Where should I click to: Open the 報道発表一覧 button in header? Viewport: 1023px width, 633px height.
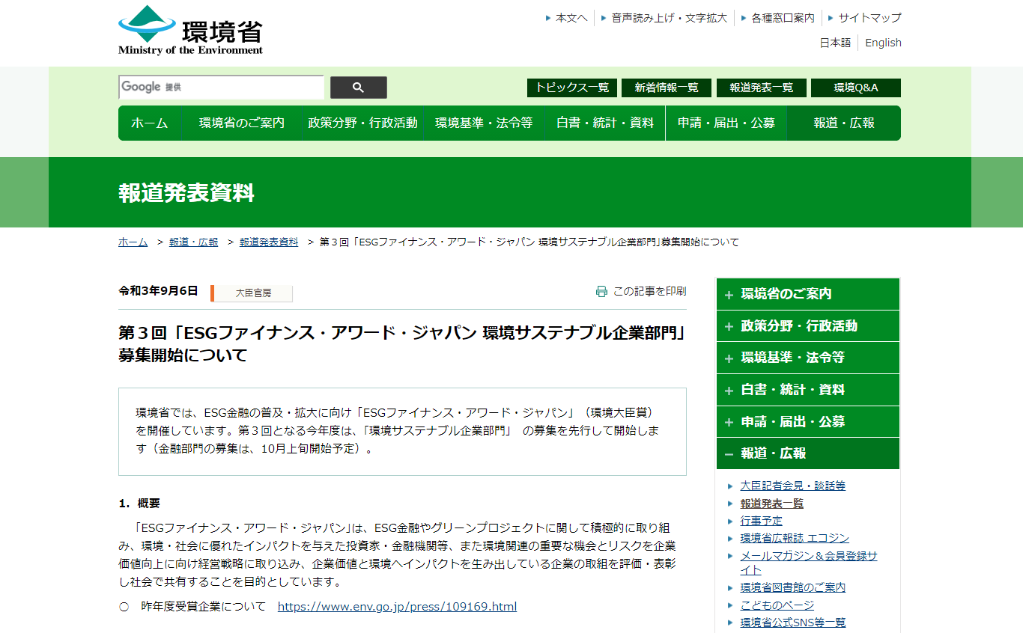[x=761, y=88]
